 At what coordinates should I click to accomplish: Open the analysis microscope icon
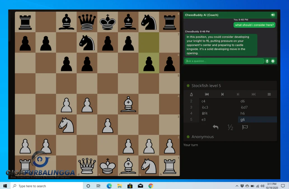coord(191,94)
